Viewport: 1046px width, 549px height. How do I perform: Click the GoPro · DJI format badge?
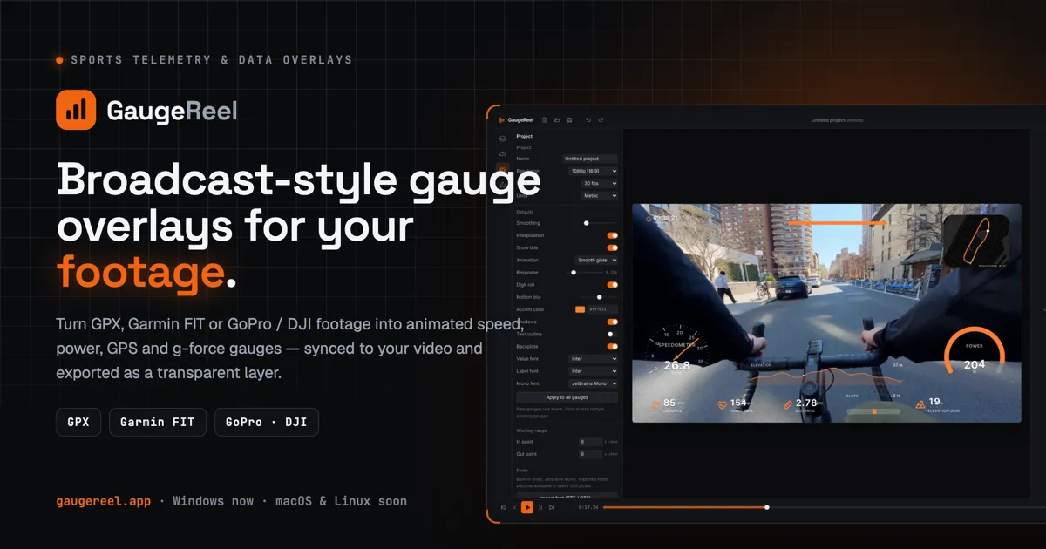(x=267, y=423)
